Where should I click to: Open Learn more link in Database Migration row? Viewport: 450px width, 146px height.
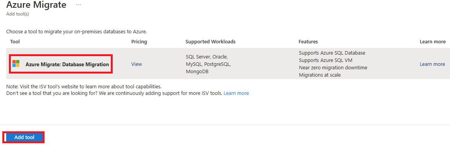click(x=432, y=64)
